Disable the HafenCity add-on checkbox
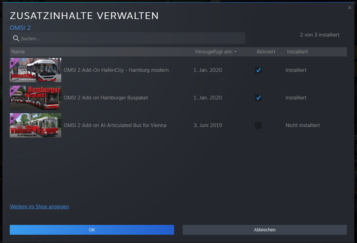 (x=258, y=70)
